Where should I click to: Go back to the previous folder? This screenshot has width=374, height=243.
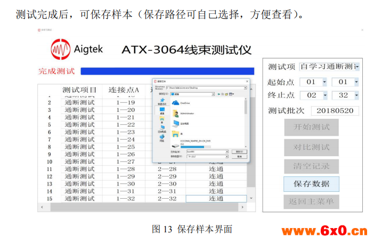(219, 94)
